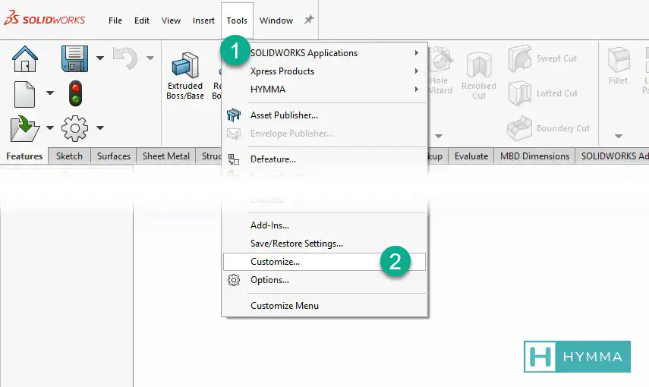Switch to the Sketch tab

click(x=69, y=156)
